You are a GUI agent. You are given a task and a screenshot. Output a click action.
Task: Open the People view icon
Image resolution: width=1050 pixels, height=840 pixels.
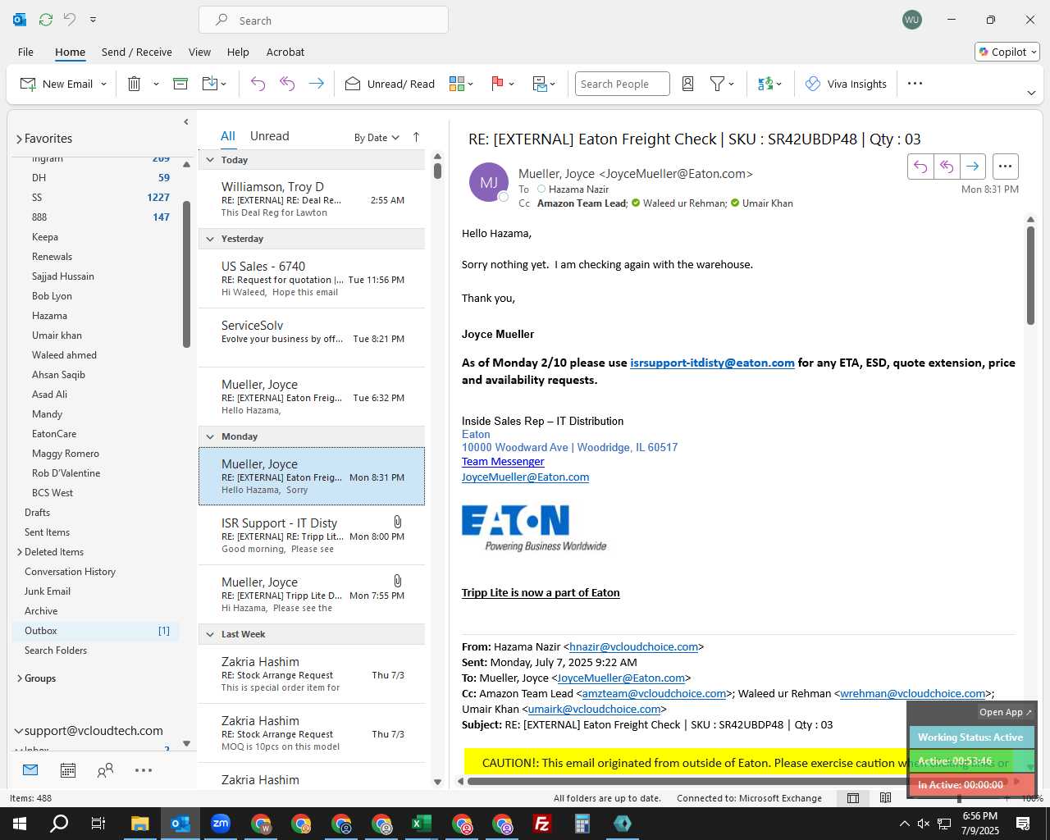tap(105, 769)
